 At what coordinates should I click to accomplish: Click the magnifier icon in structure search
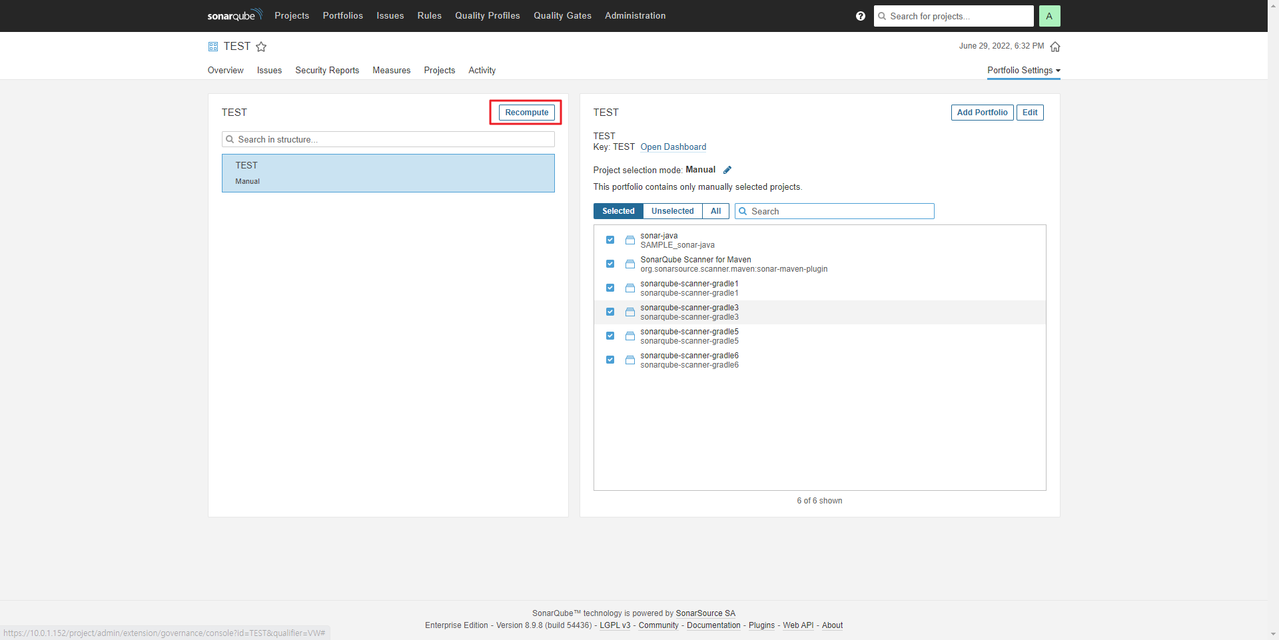(x=230, y=139)
